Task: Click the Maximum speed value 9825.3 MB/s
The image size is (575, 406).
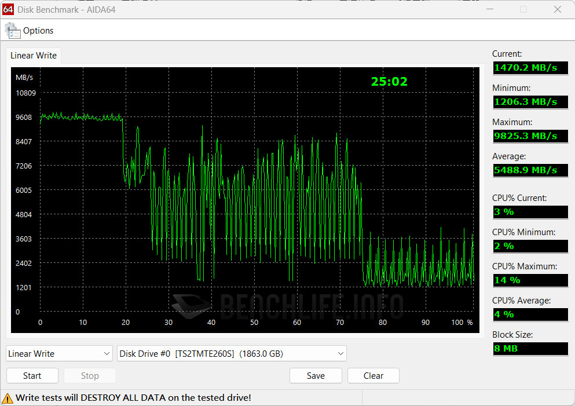Action: (530, 136)
